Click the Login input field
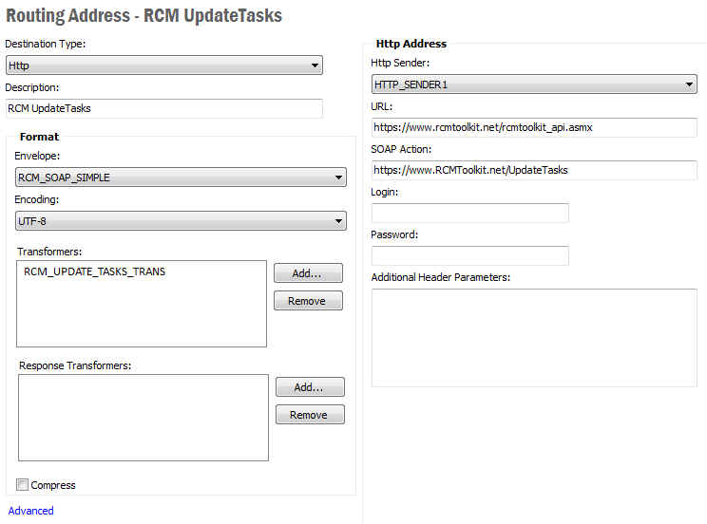The width and height of the screenshot is (707, 524). pyautogui.click(x=469, y=213)
